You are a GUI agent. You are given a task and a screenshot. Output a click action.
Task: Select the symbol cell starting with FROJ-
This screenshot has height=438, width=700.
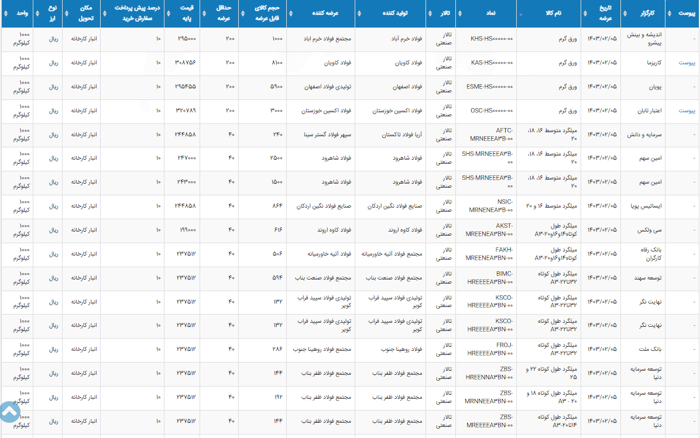[x=490, y=349]
